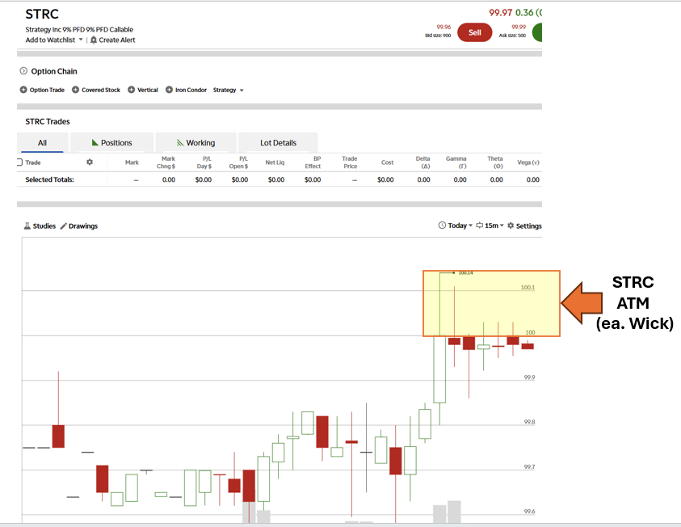This screenshot has height=527, width=681.
Task: Open the Add to Watchlist dropdown
Action: pyautogui.click(x=54, y=40)
